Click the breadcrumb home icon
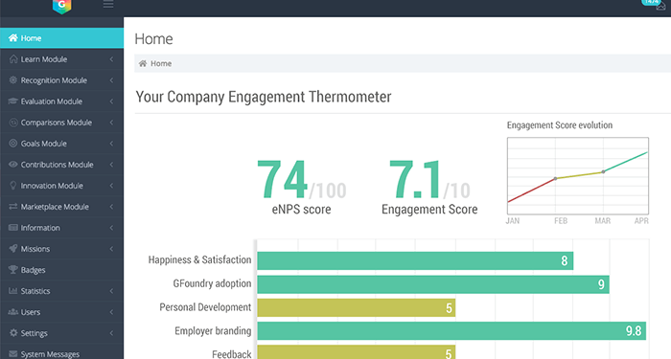671x359 pixels. click(x=143, y=63)
